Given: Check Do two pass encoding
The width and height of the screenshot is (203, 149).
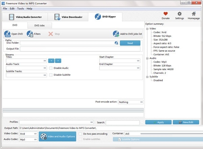Looking at the screenshot, I should pos(80,134).
